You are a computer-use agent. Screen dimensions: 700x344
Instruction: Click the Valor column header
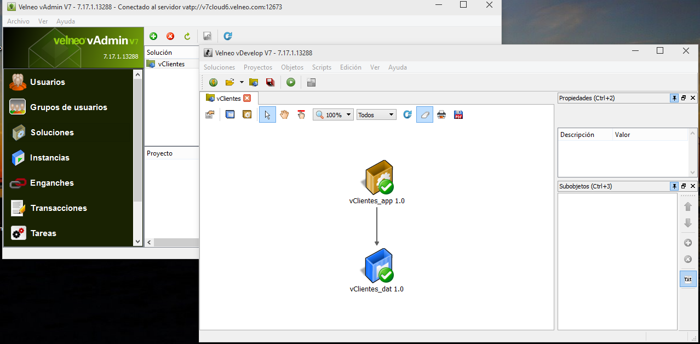pyautogui.click(x=650, y=135)
